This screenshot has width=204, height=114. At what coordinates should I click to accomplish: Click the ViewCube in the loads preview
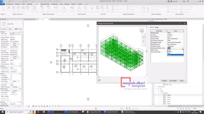click(x=142, y=30)
